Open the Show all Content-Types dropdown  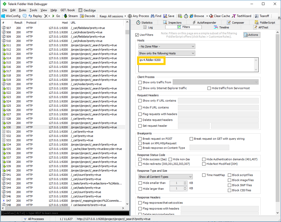[x=165, y=177]
